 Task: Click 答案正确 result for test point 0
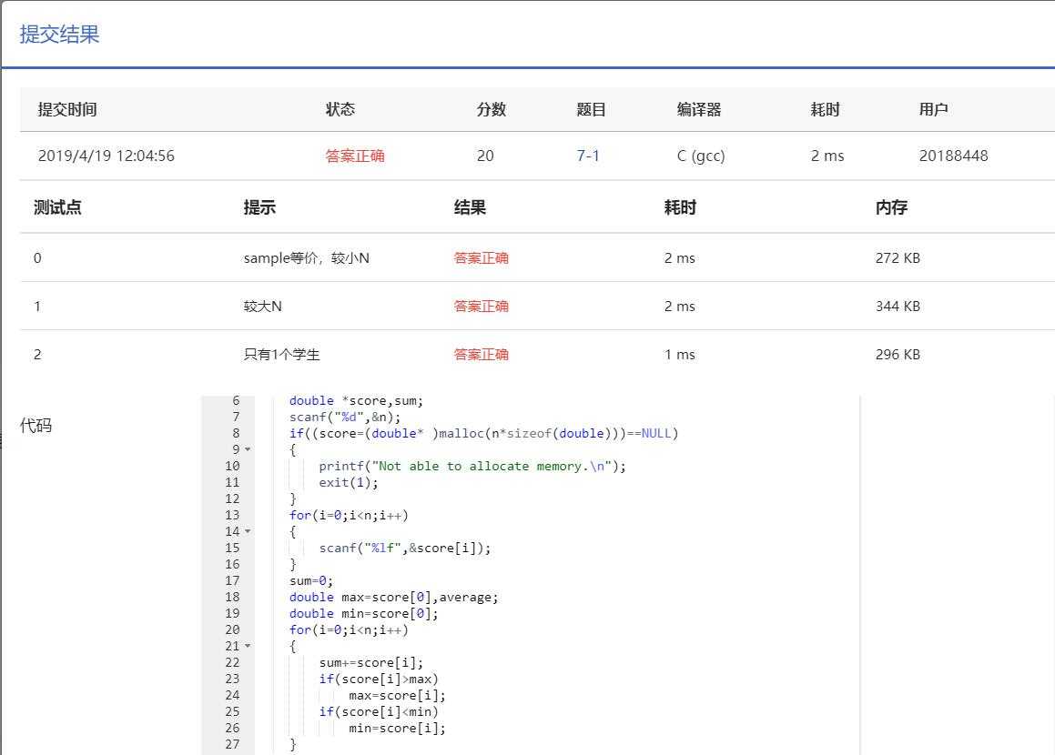coord(481,258)
